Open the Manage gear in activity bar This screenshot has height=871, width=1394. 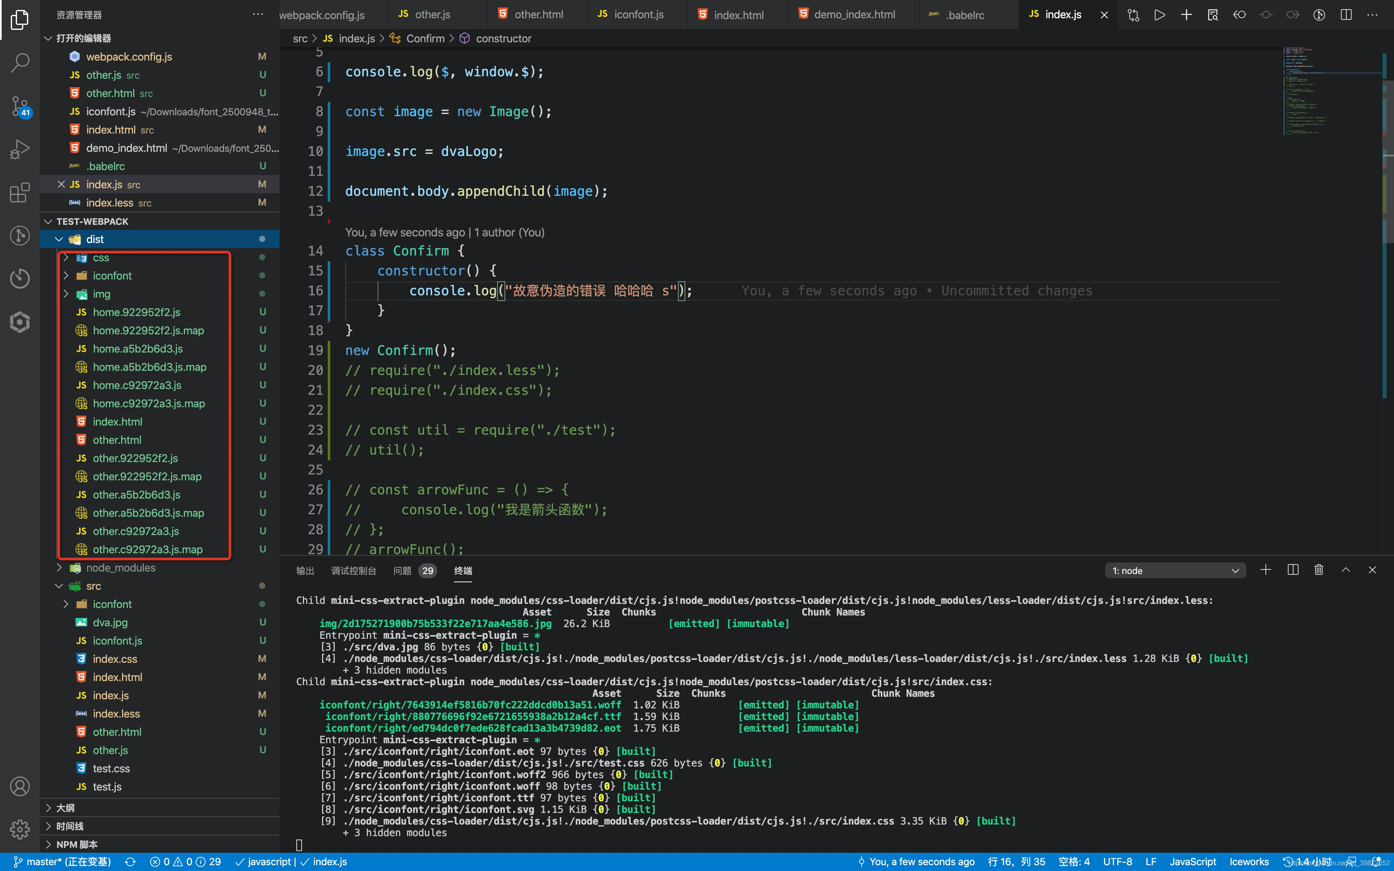click(x=19, y=829)
